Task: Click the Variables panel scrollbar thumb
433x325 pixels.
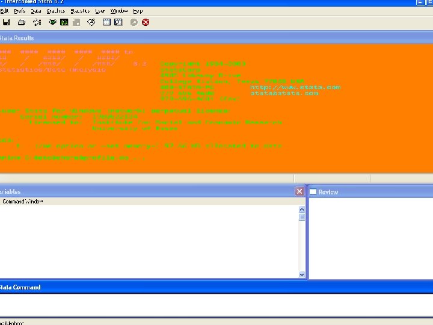Action: pos(302,217)
